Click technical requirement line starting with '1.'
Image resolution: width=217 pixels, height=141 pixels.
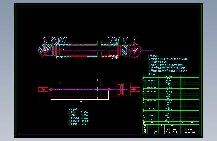[168, 59]
